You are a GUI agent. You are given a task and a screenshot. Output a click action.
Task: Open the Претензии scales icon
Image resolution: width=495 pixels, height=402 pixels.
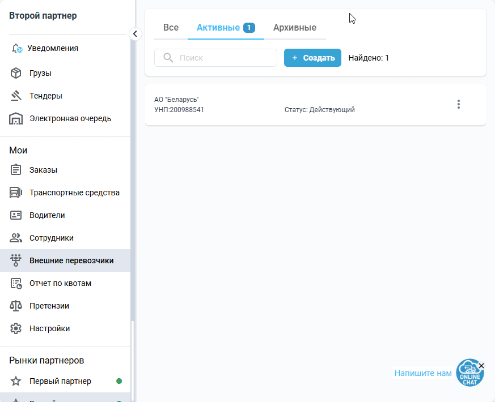17,305
